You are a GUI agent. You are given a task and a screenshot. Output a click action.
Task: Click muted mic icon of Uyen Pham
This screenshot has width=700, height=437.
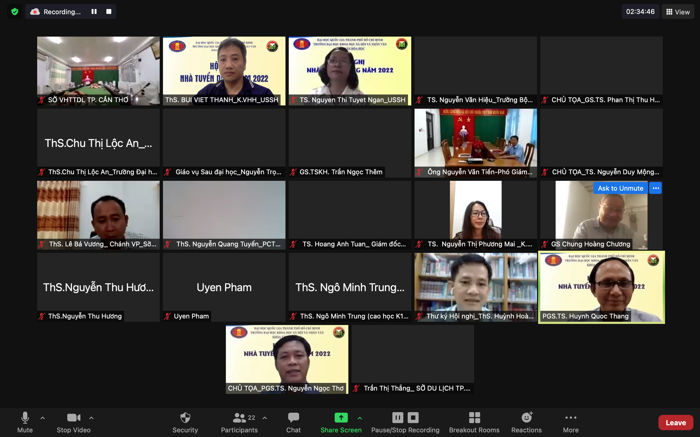[x=167, y=316]
